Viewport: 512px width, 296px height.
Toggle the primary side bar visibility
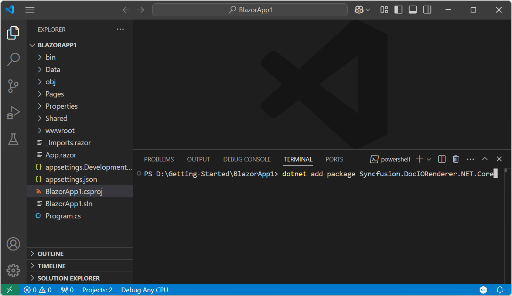pos(399,10)
